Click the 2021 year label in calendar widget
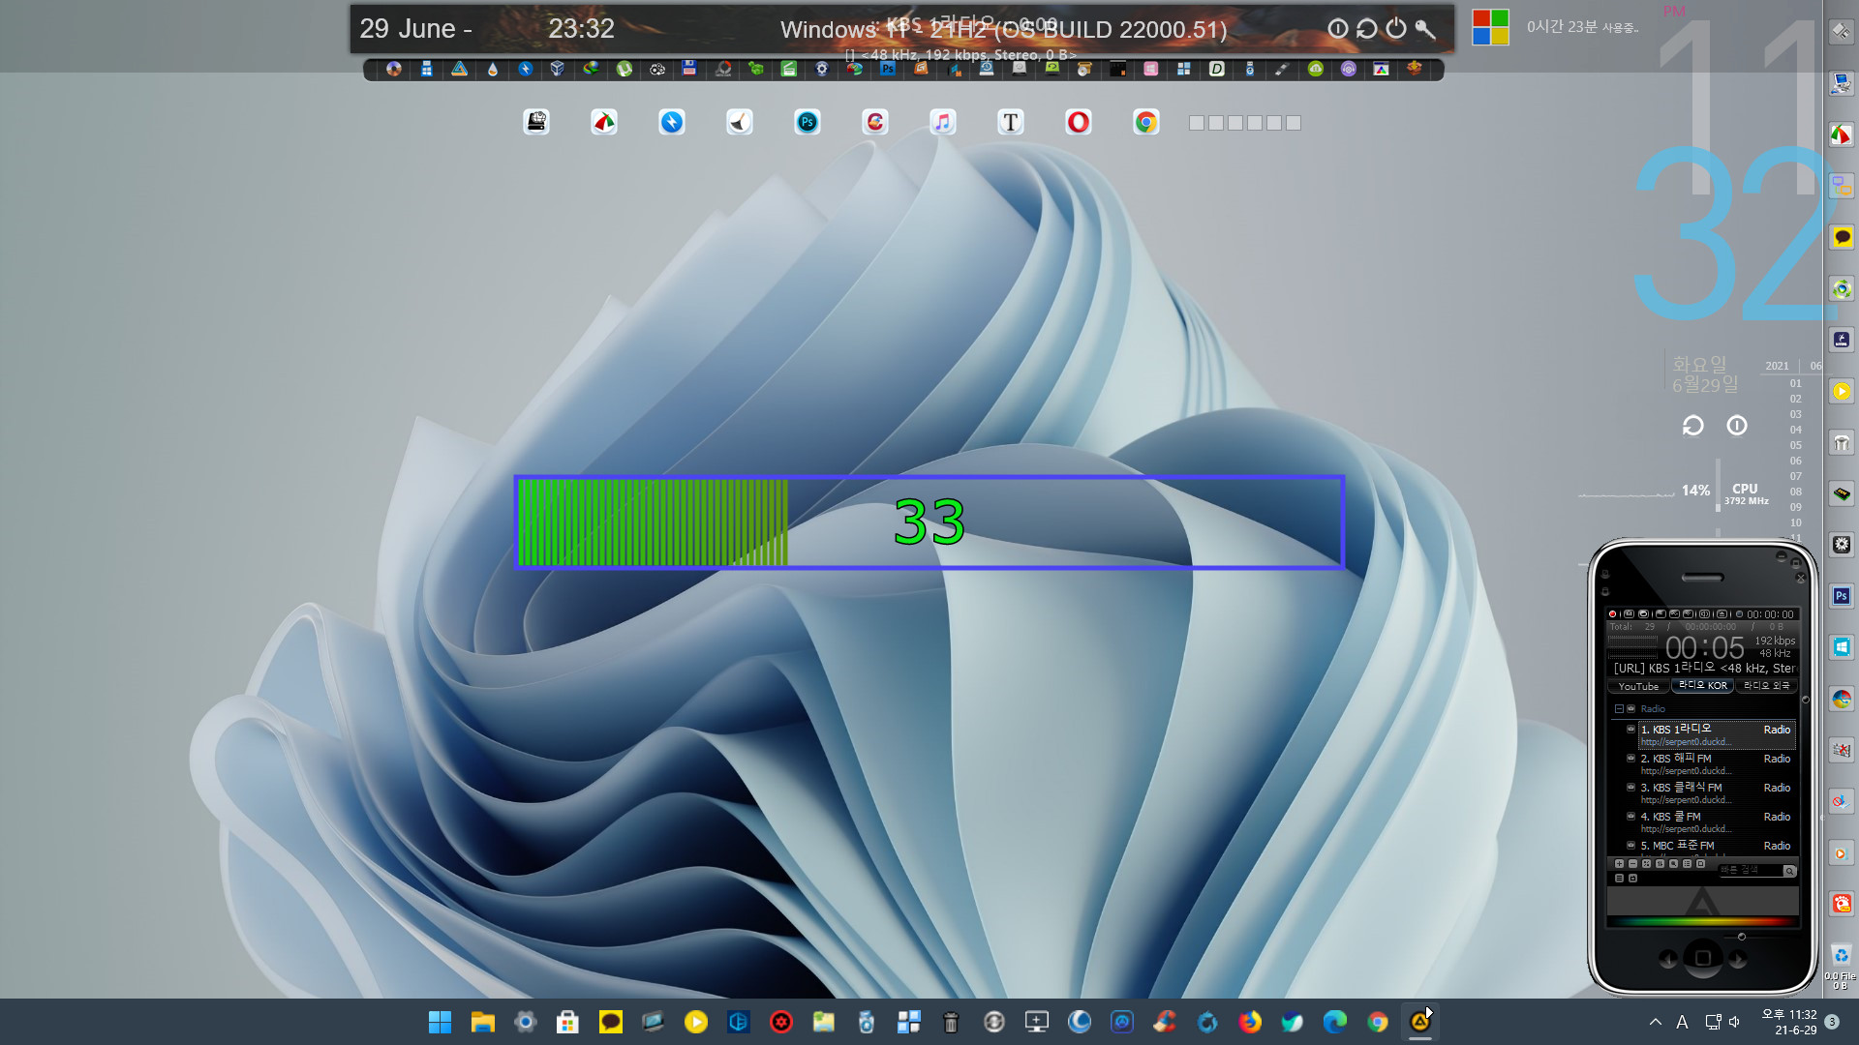This screenshot has width=1859, height=1045. (1777, 366)
